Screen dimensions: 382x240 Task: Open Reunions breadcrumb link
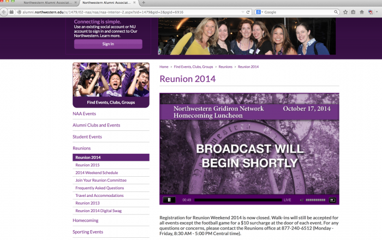(225, 67)
